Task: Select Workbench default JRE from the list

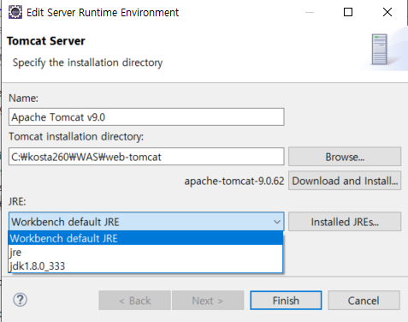Action: click(145, 238)
